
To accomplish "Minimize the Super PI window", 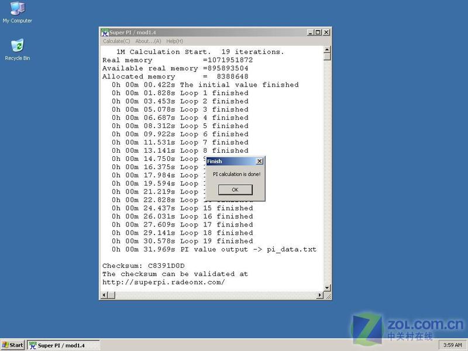I will click(311, 32).
